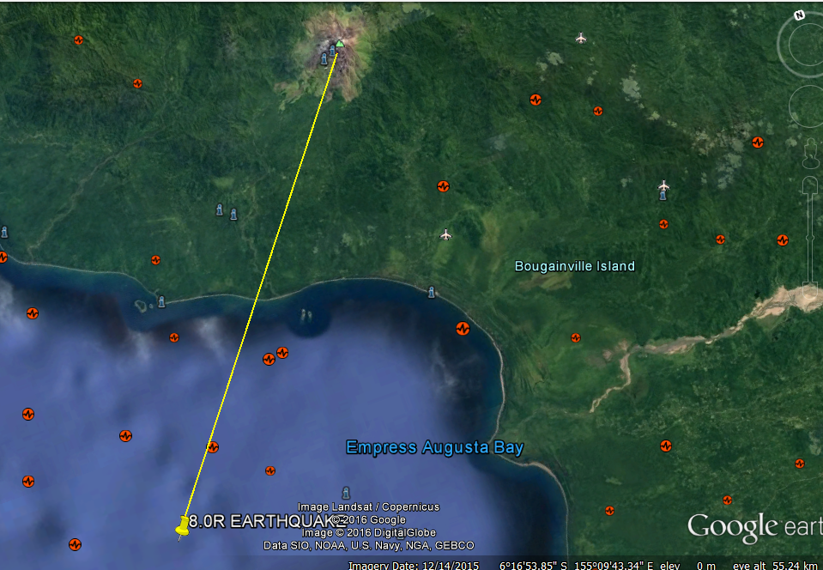Click the volcano icon near the river delta on the east coast
Image resolution: width=823 pixels, height=570 pixels.
click(x=783, y=240)
